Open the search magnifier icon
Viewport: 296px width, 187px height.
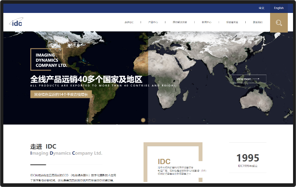pos(279,23)
